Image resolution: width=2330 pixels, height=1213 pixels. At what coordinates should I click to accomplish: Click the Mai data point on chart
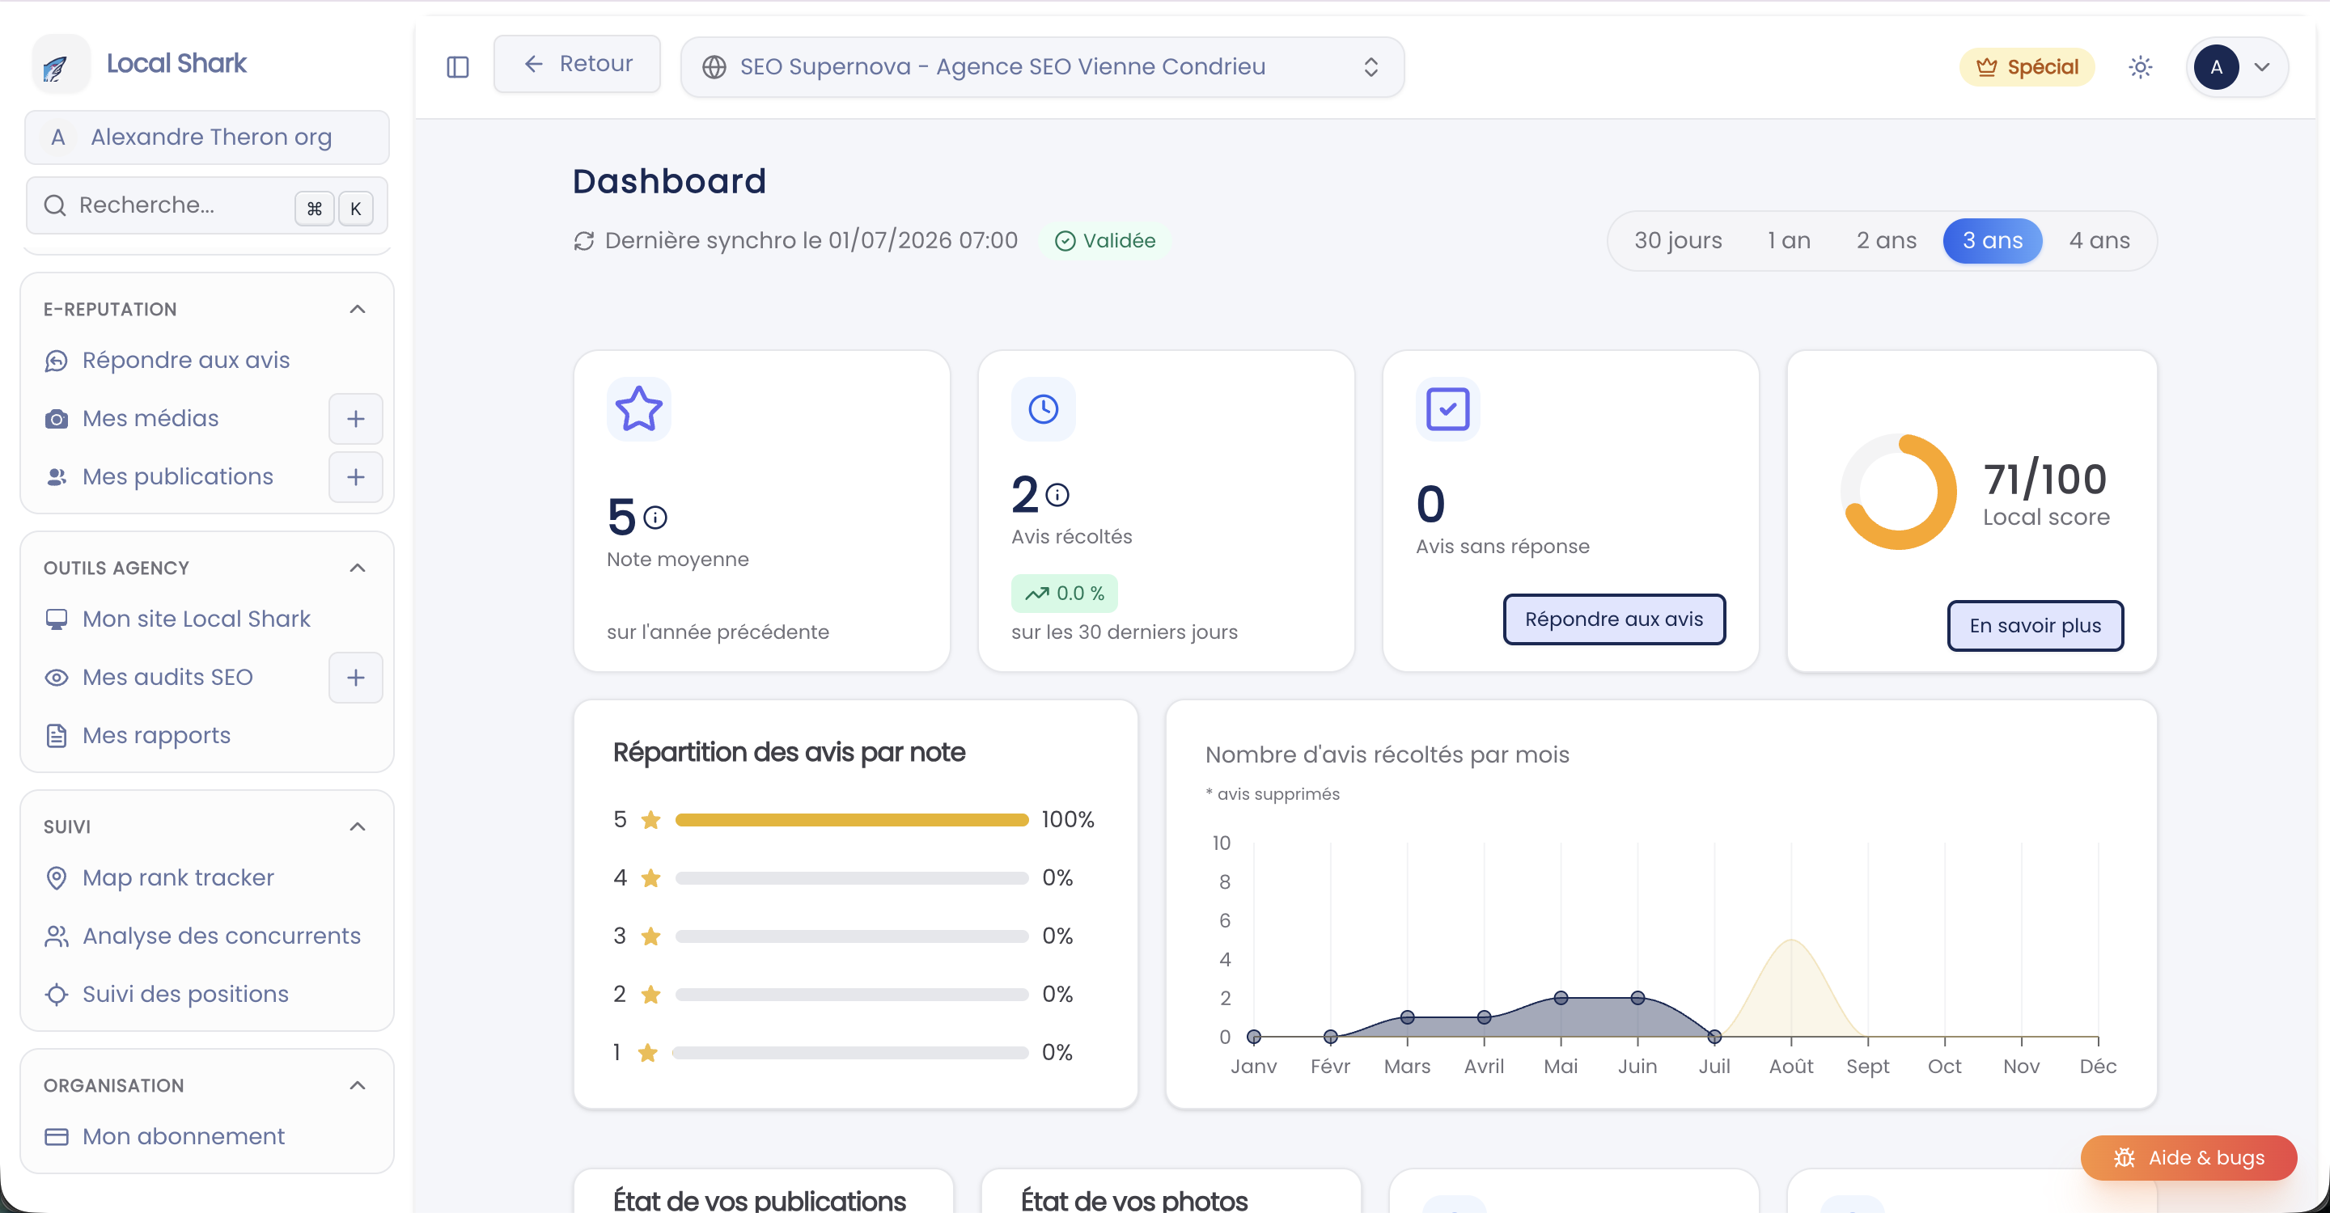click(1561, 998)
